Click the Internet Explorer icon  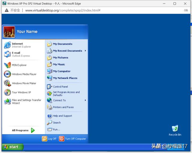7,45
